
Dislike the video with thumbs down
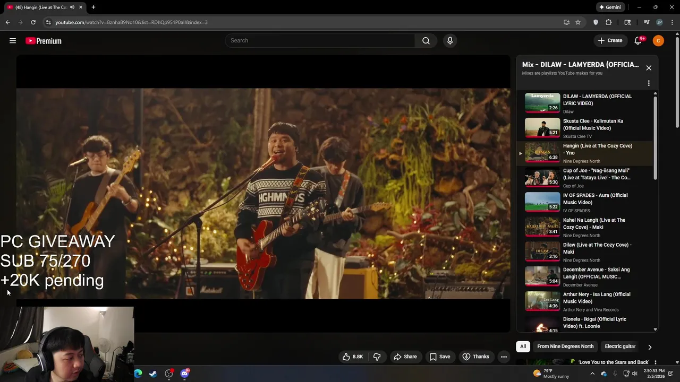pyautogui.click(x=377, y=357)
